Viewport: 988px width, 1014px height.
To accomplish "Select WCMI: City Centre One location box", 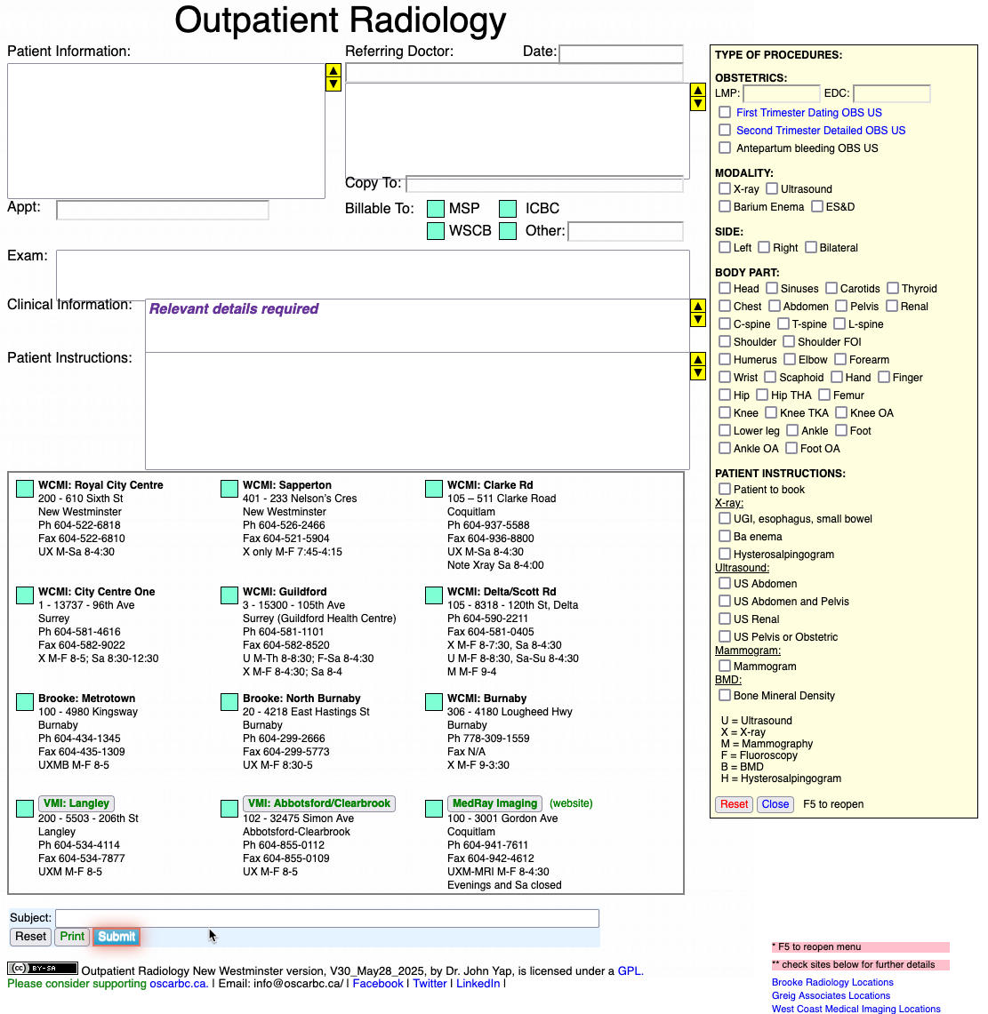I will (25, 595).
